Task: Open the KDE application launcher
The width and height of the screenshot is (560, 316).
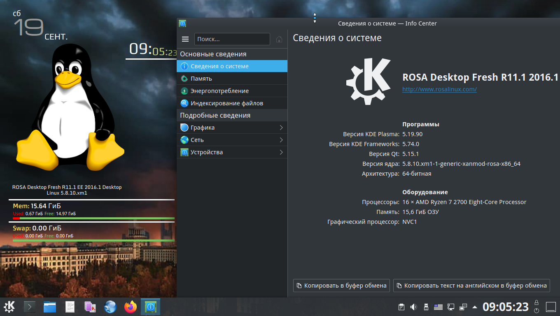Action: pos(9,307)
